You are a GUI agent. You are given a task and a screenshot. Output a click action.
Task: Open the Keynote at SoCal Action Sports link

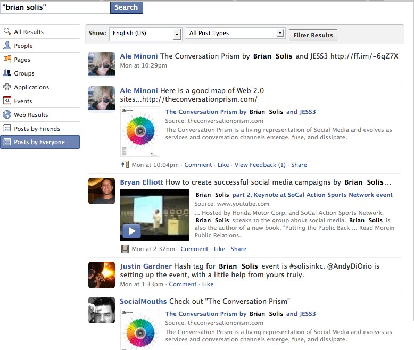click(x=294, y=195)
